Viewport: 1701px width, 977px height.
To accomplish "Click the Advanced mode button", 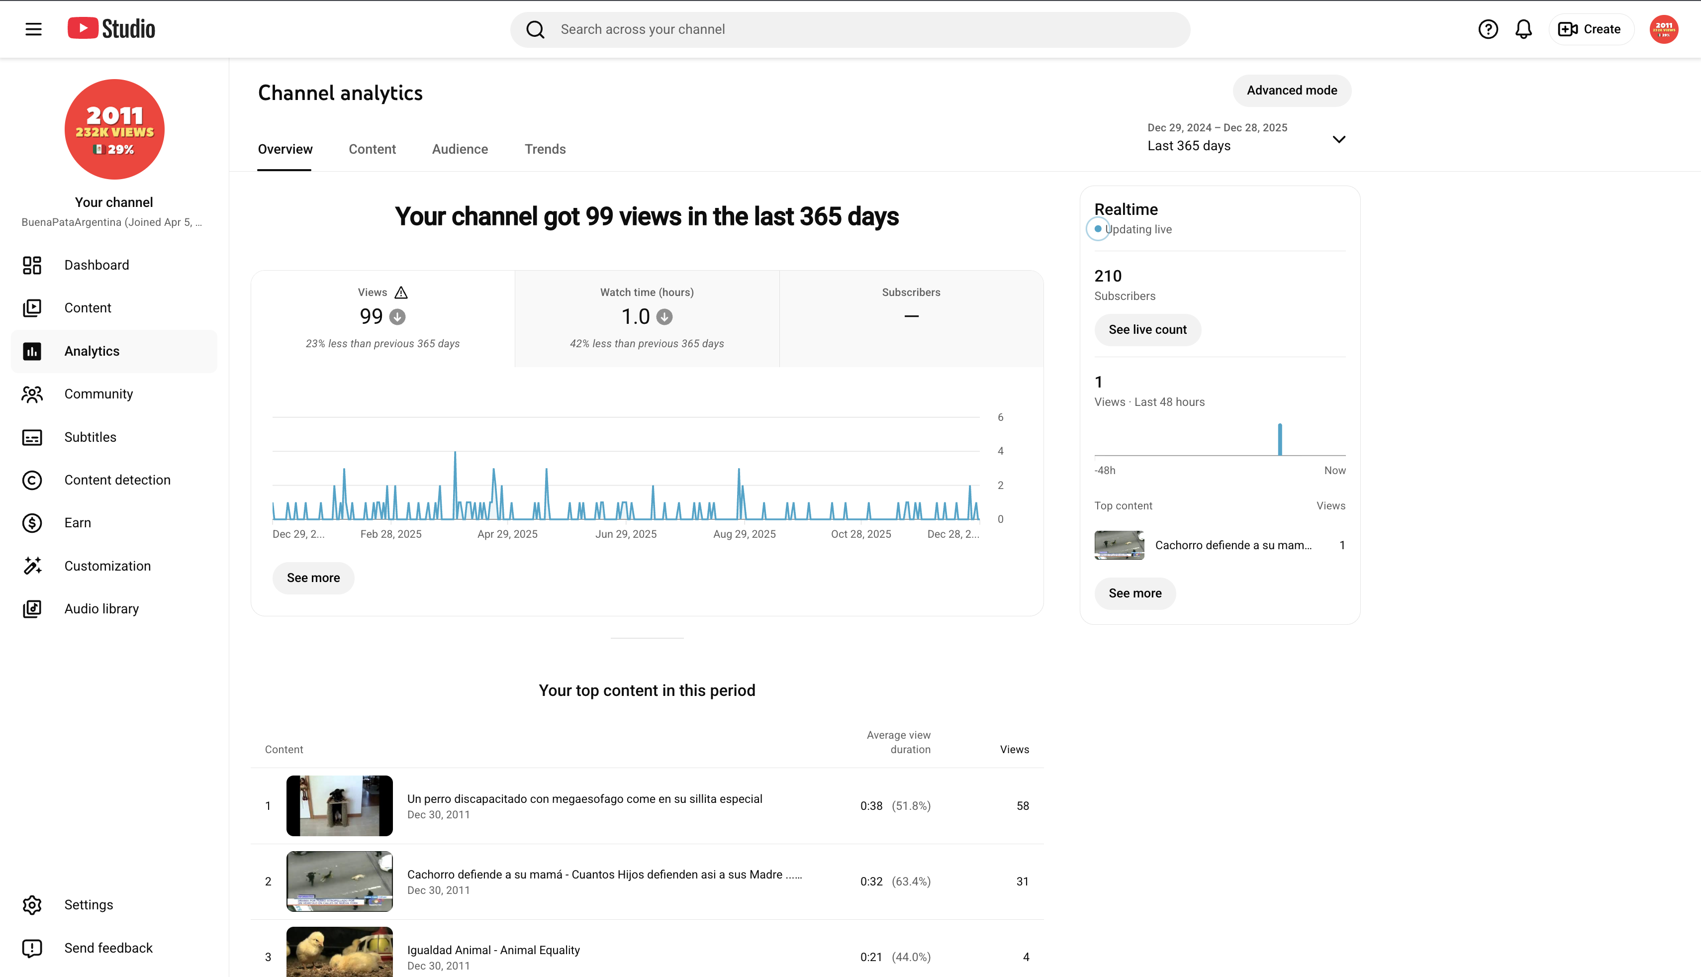I will pyautogui.click(x=1292, y=91).
